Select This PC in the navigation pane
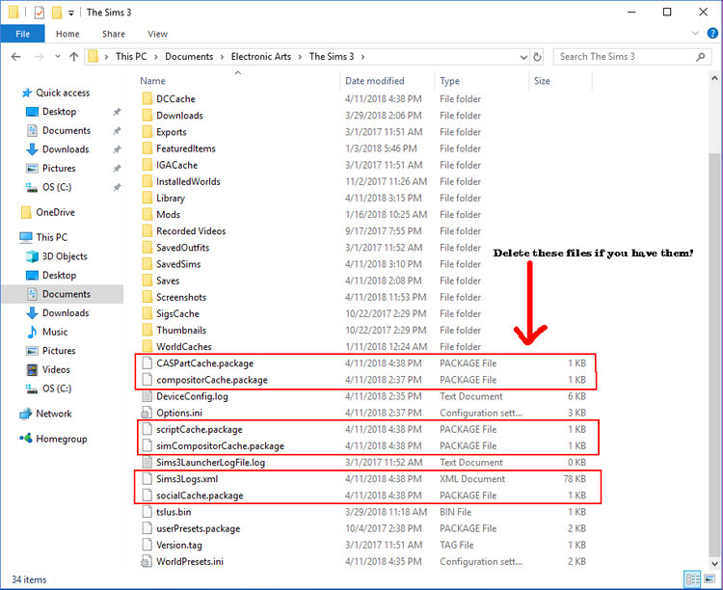 tap(52, 237)
